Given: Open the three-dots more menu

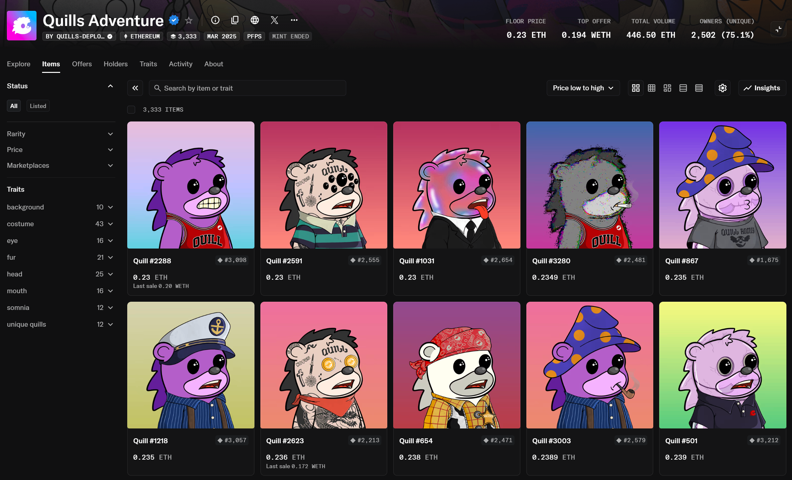Looking at the screenshot, I should 294,20.
